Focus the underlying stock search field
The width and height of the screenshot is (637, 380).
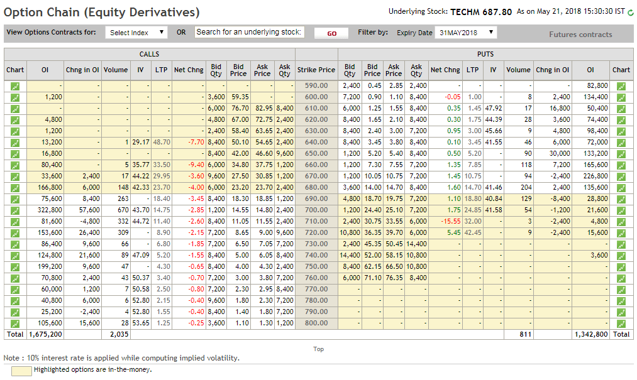tap(249, 32)
